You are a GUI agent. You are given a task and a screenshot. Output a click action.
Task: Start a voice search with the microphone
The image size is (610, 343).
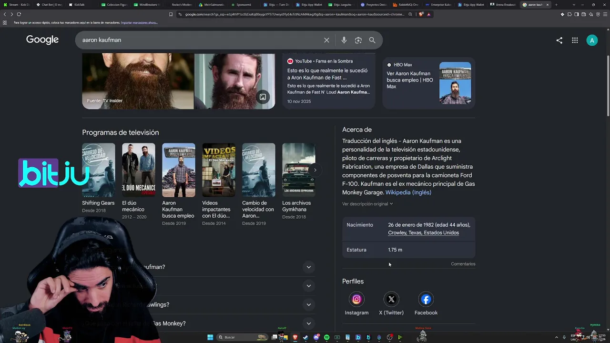point(344,40)
